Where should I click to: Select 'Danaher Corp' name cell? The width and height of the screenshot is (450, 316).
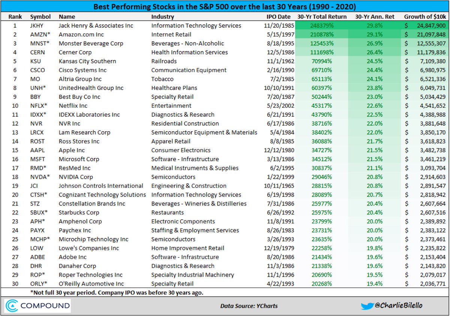coord(77,266)
